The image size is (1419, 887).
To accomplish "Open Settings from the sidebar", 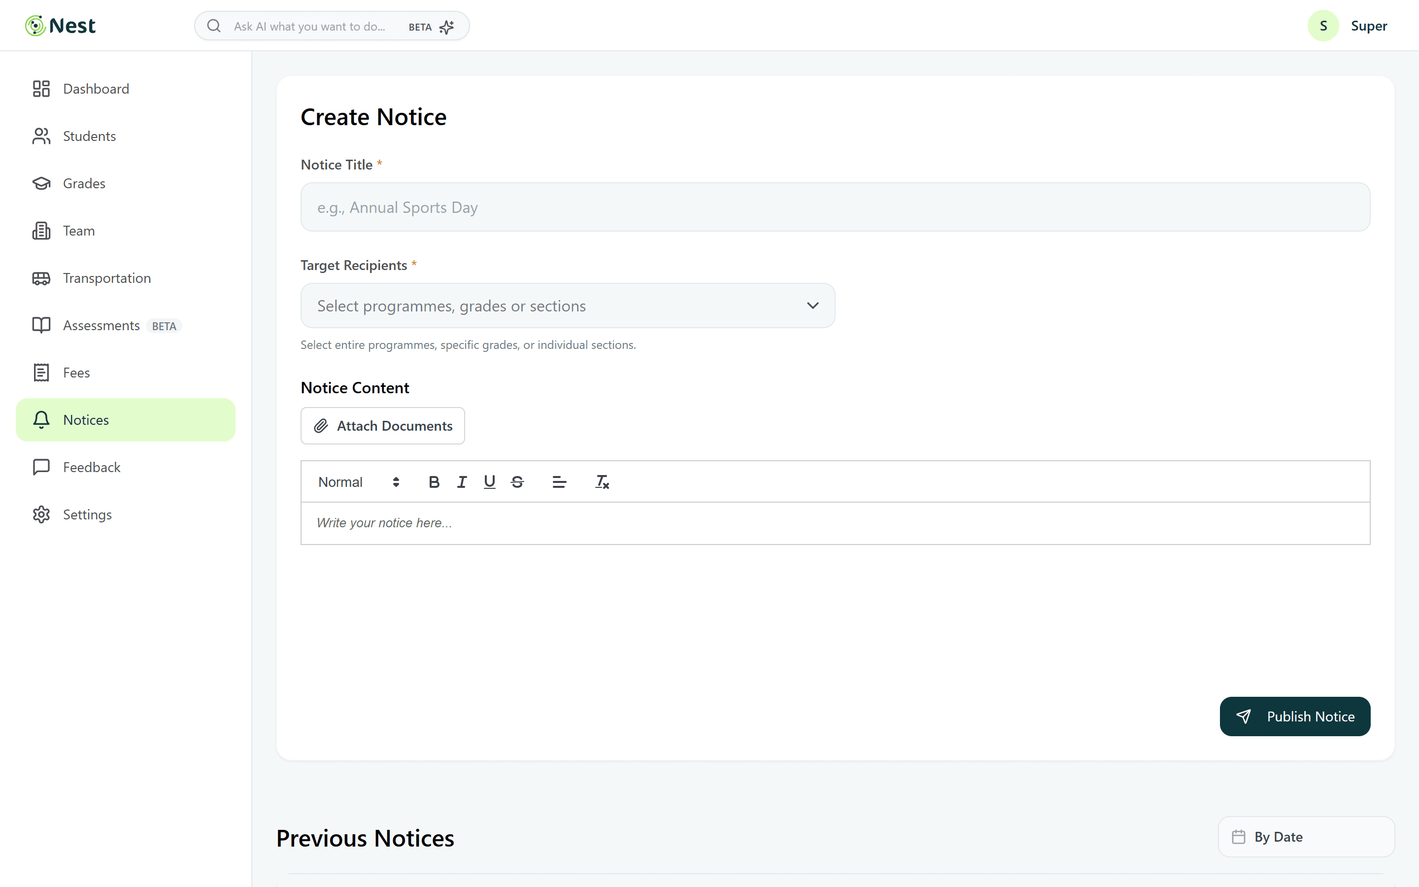I will pos(126,514).
